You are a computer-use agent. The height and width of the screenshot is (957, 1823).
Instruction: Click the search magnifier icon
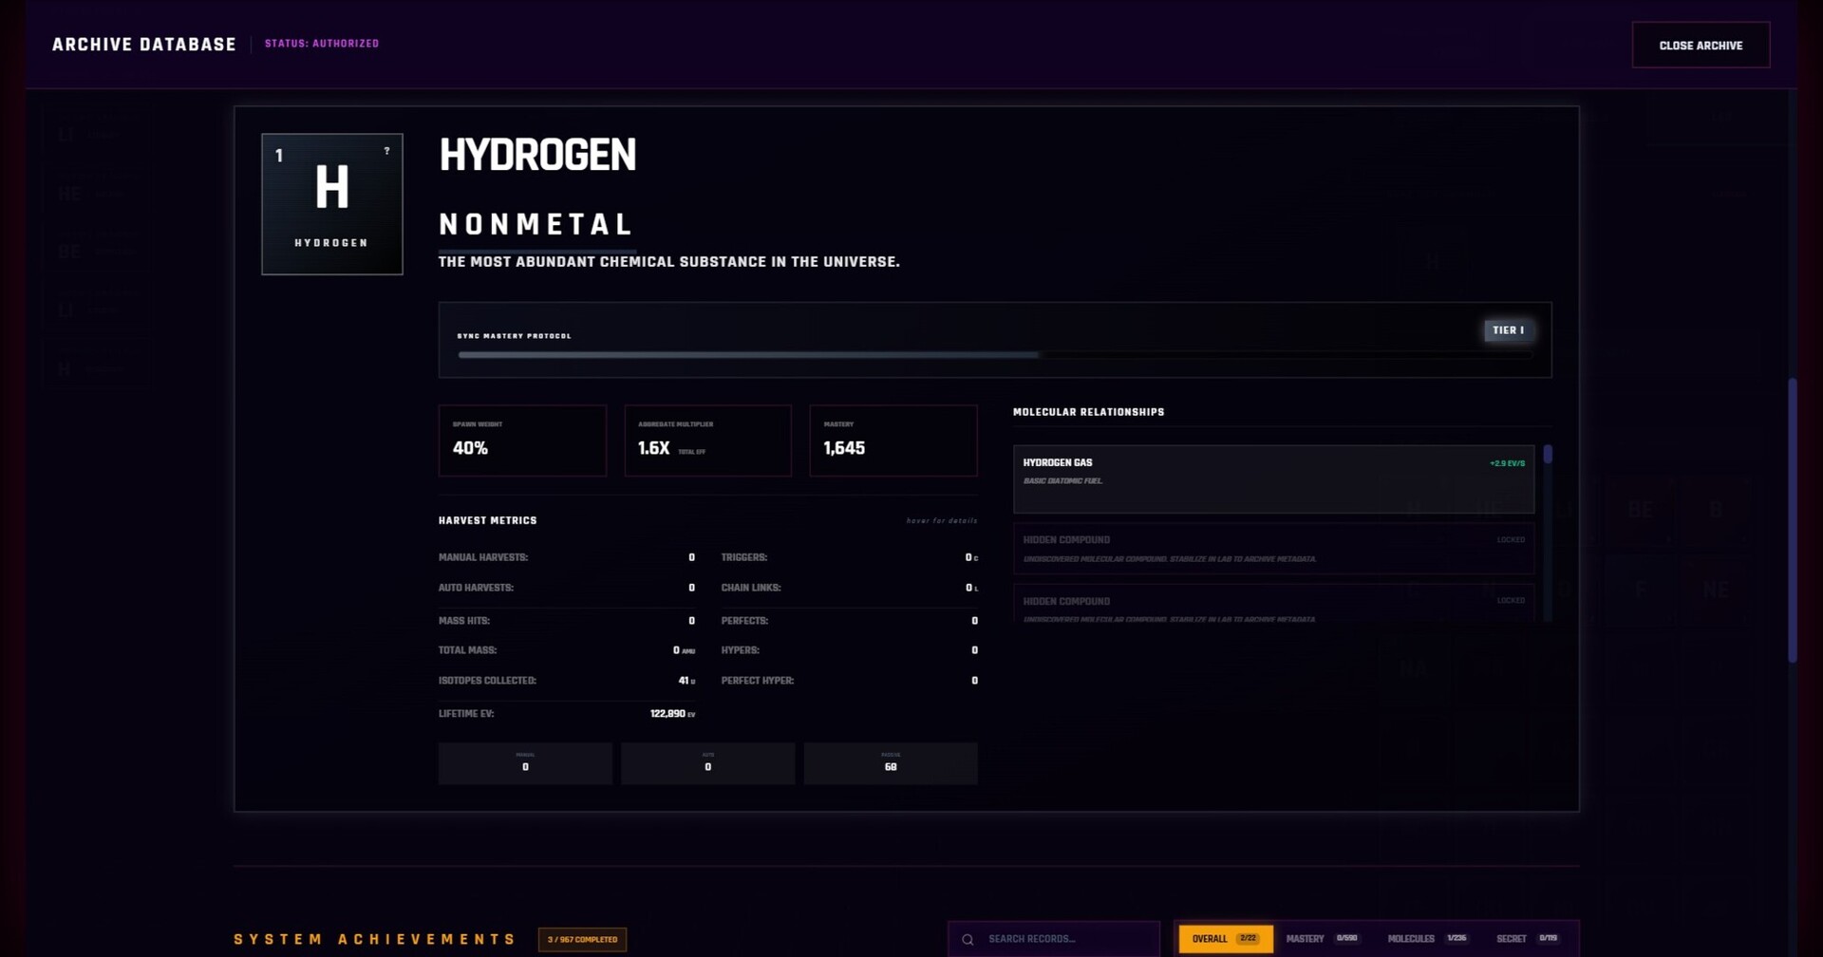968,939
